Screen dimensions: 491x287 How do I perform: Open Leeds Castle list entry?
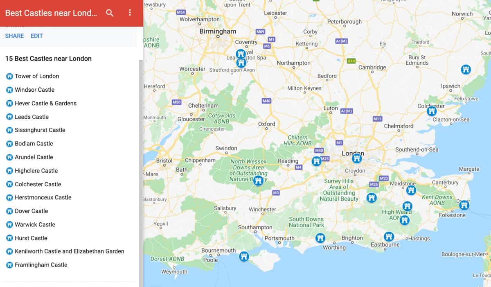click(x=32, y=117)
